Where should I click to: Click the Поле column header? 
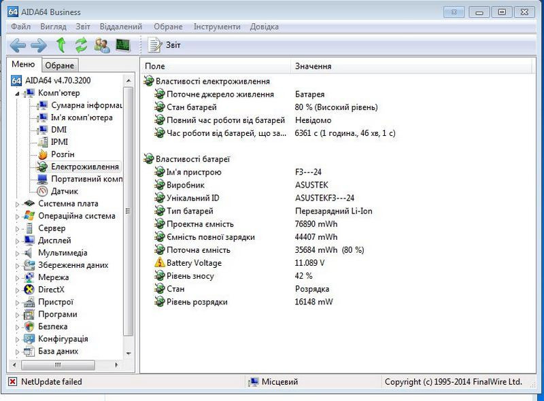pos(216,66)
